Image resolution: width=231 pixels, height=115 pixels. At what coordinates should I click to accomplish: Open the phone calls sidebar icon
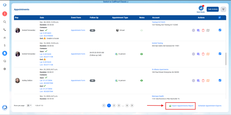(5, 30)
